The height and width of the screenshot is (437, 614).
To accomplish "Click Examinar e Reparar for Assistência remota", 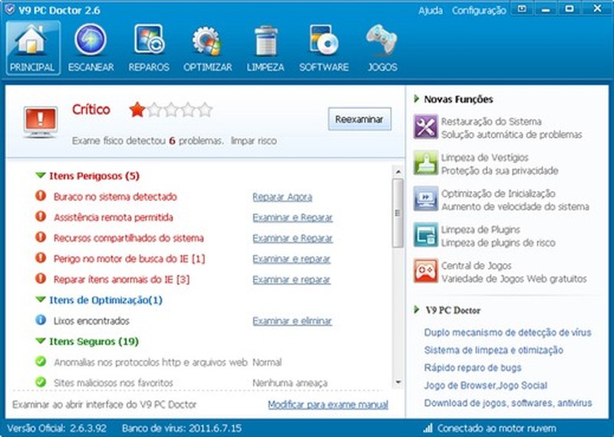I will point(292,218).
